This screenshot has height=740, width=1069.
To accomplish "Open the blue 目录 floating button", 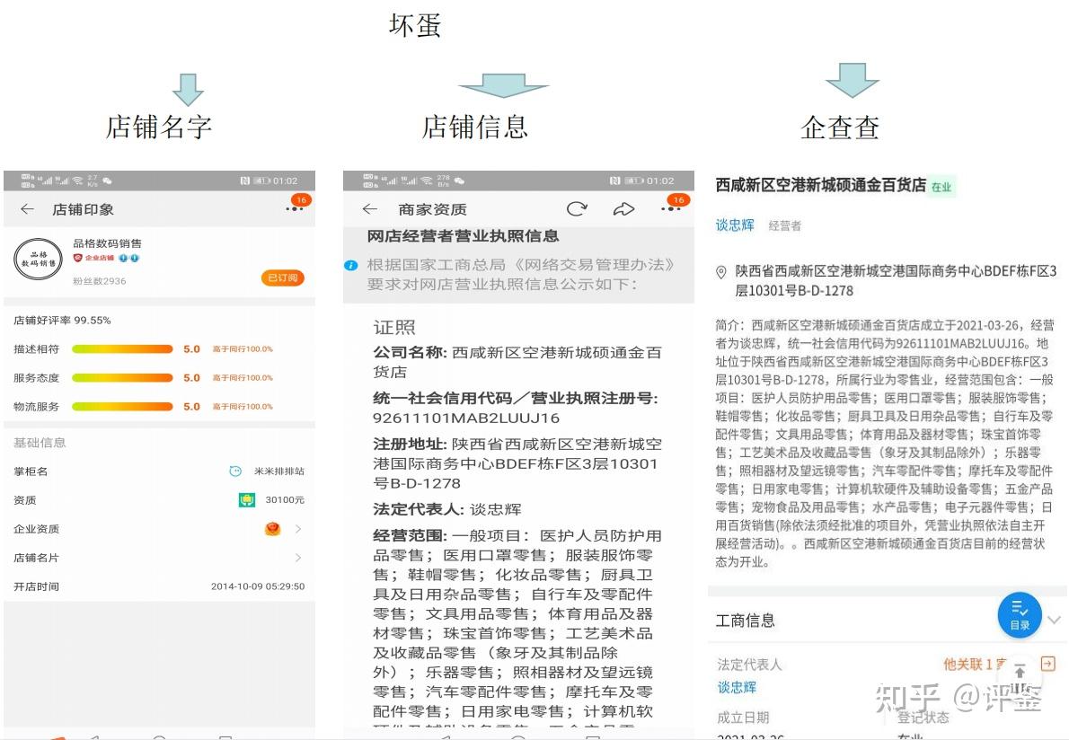I will [x=1020, y=614].
